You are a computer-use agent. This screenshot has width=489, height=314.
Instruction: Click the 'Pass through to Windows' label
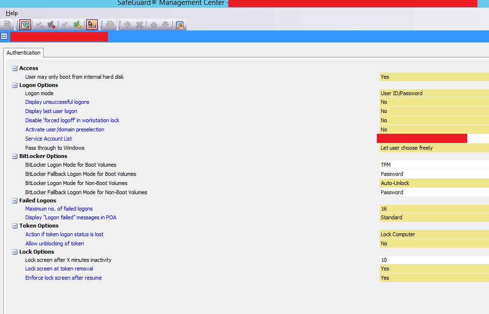(55, 148)
